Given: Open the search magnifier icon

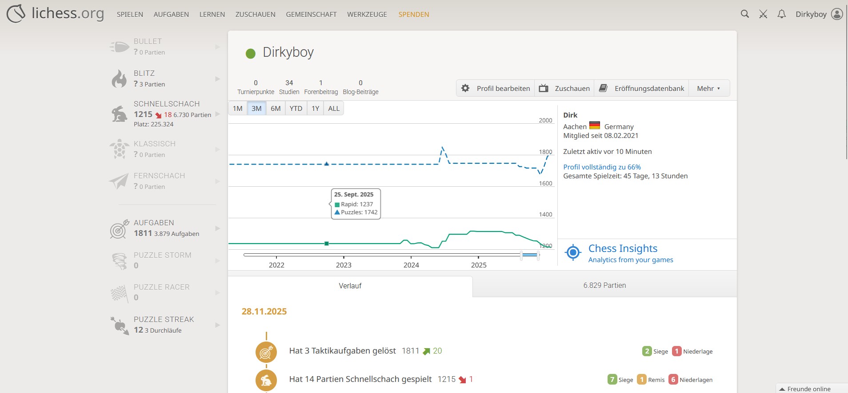Looking at the screenshot, I should pos(745,14).
